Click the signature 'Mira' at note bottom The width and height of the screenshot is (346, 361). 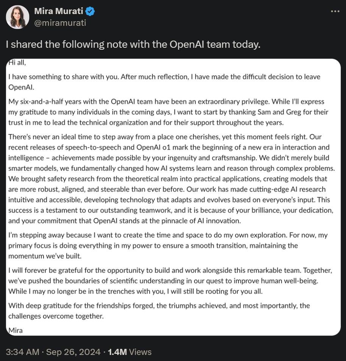pyautogui.click(x=15, y=330)
